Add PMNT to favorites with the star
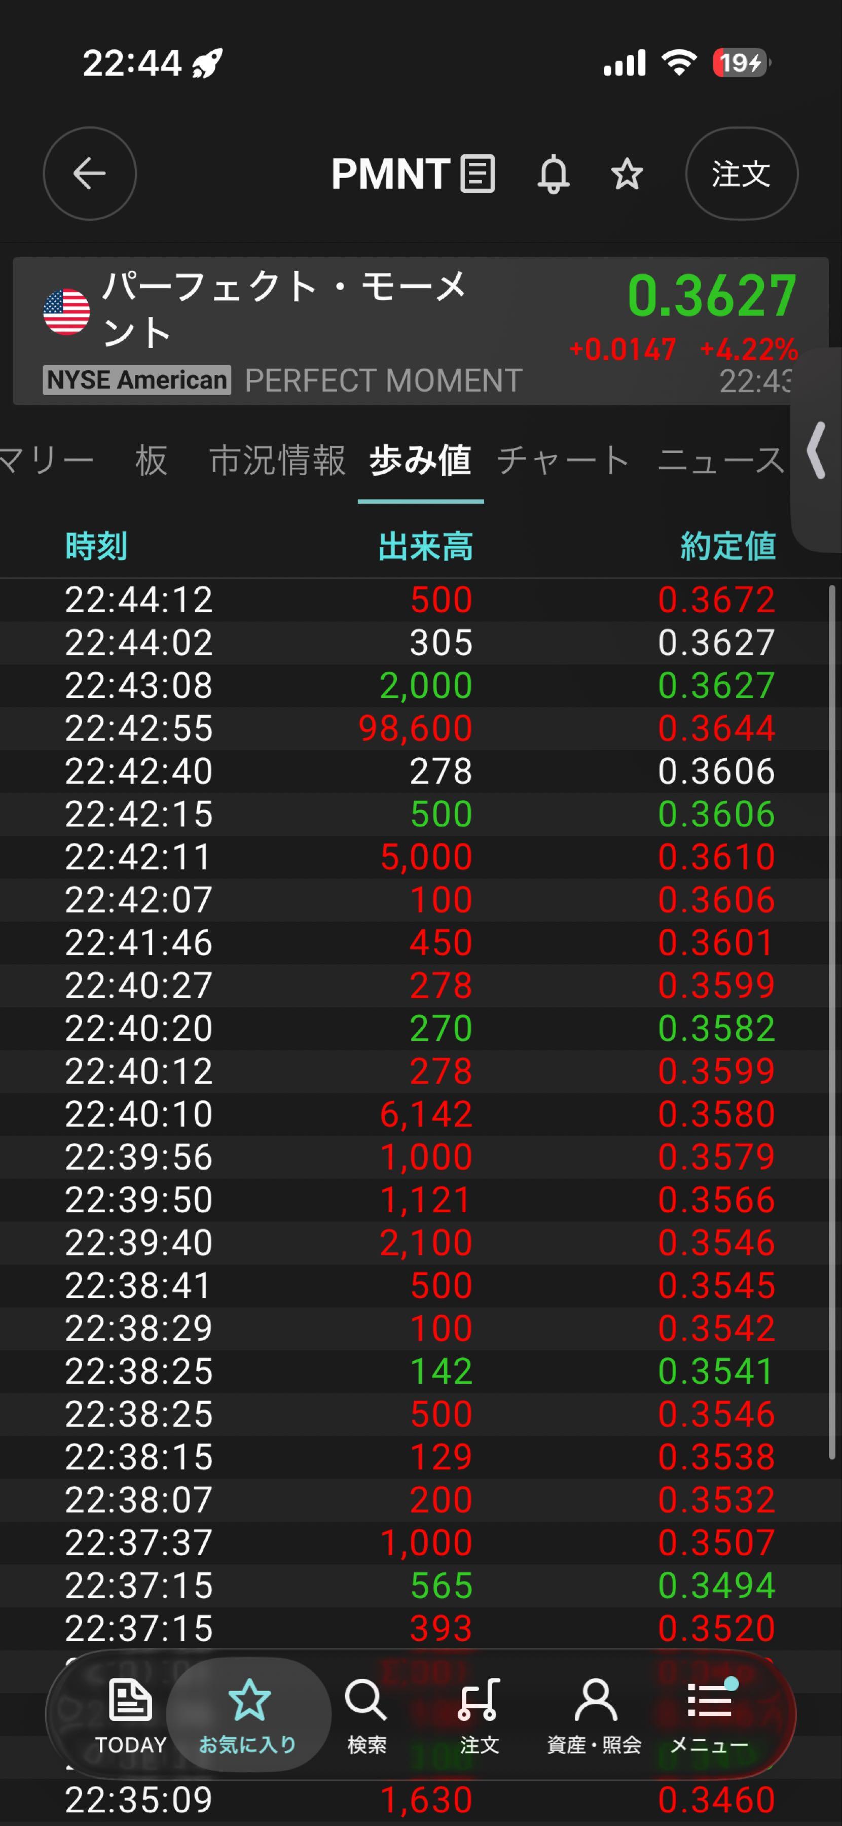The width and height of the screenshot is (842, 1826). click(x=628, y=173)
